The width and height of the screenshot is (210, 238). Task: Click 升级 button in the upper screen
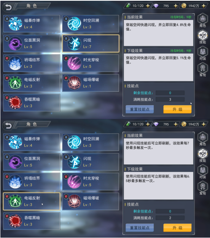[177, 109]
